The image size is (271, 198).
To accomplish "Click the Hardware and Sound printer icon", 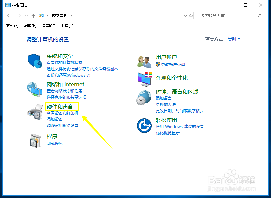I will [35, 112].
